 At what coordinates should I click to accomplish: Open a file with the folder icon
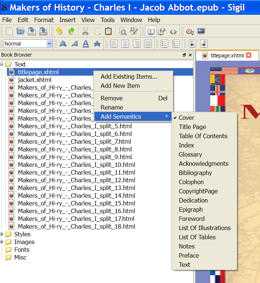(20, 31)
